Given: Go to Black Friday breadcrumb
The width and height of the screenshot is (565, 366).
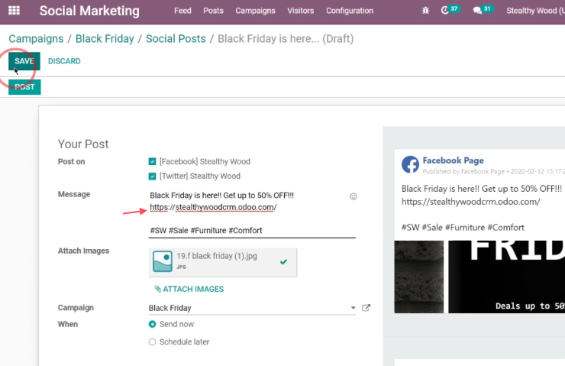Looking at the screenshot, I should point(105,38).
